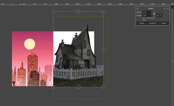
Task: Click the yellow moon in the city image
Action: pyautogui.click(x=30, y=44)
